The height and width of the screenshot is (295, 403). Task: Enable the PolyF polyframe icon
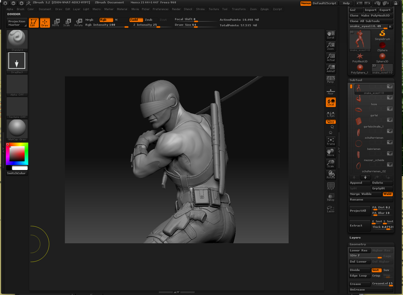tap(331, 186)
